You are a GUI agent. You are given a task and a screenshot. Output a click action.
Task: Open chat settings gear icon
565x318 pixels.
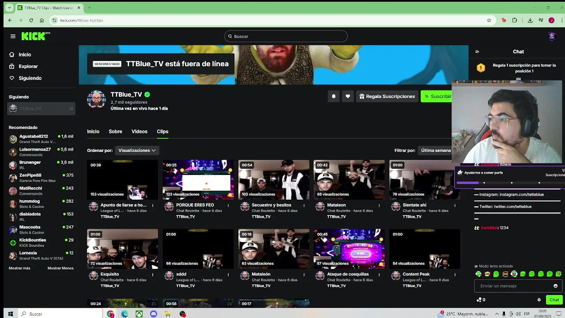click(x=539, y=299)
